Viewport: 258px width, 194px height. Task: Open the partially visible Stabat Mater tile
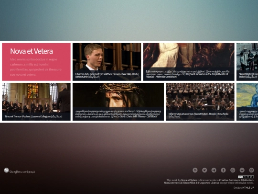click(x=247, y=62)
